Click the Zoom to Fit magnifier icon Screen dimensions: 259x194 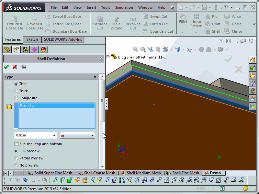pyautogui.click(x=135, y=49)
